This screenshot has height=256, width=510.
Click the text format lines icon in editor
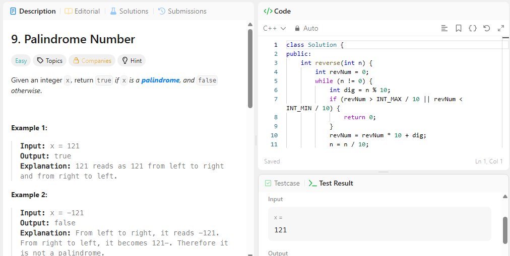click(x=444, y=28)
